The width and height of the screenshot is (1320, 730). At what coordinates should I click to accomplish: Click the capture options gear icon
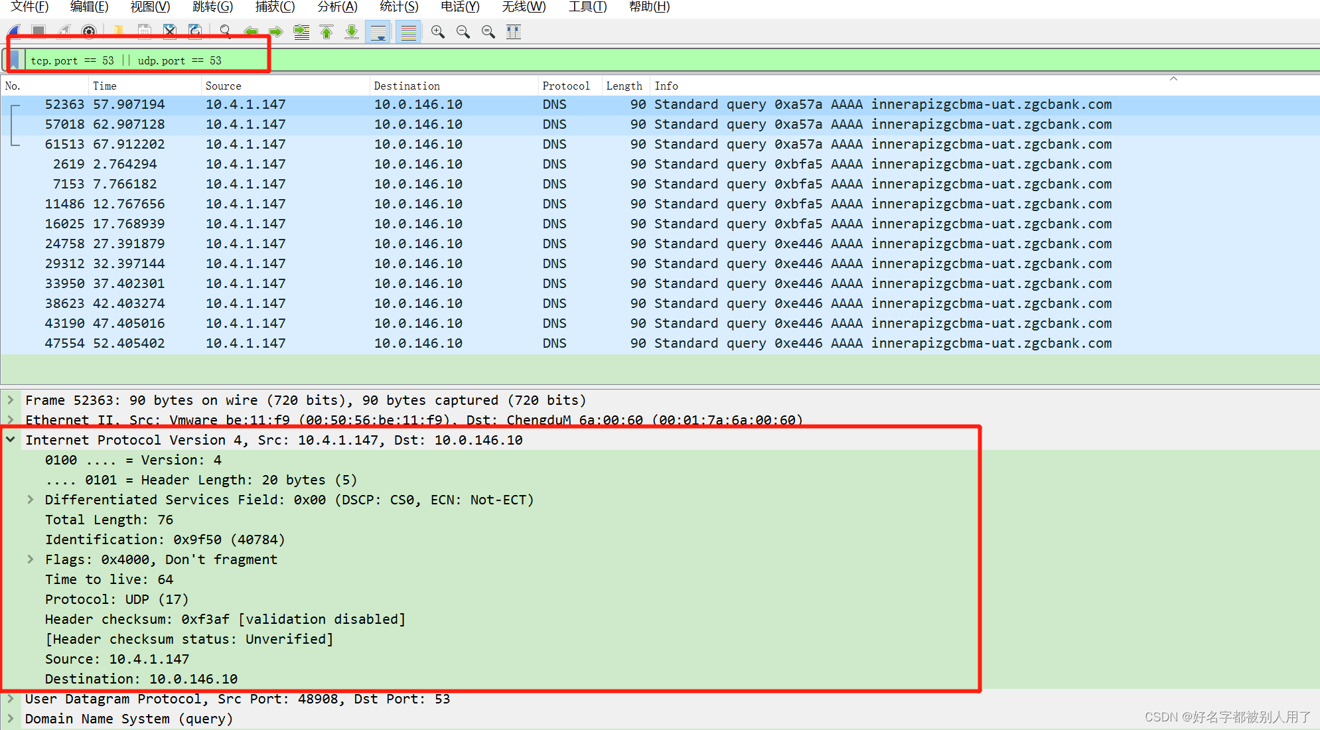[89, 31]
